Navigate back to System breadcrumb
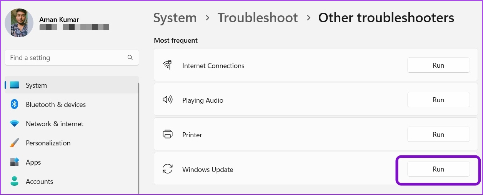483x195 pixels. [175, 18]
